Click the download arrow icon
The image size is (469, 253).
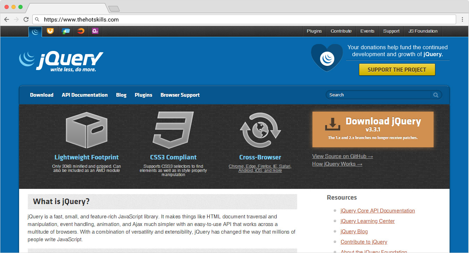332,124
